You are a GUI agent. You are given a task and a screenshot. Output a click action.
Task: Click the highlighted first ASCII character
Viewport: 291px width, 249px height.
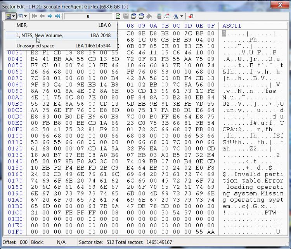[224, 33]
